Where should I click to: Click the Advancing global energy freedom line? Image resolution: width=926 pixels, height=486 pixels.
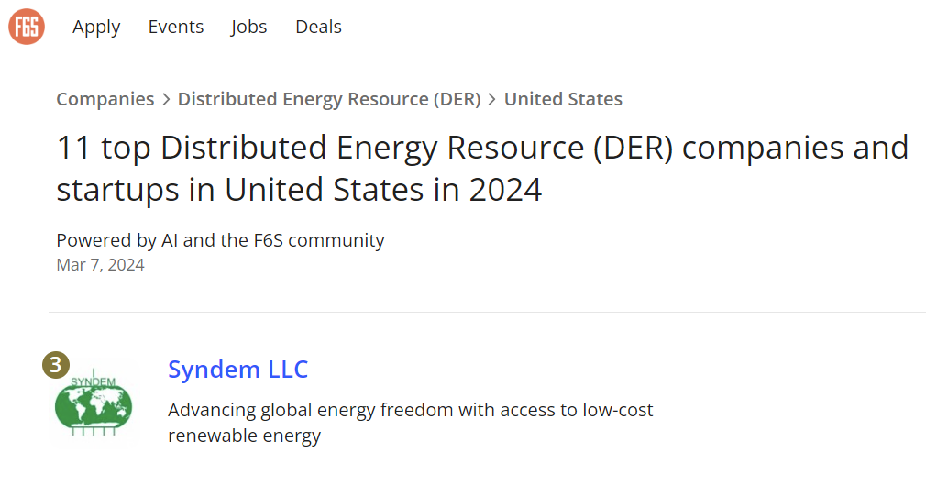coord(411,410)
